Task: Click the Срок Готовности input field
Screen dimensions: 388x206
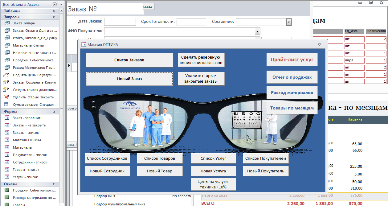Action: click(191, 22)
